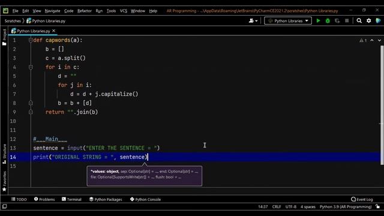The image size is (384, 216).
Task: Click the "ENTER THE SENTENCE = " string
Action: point(121,148)
